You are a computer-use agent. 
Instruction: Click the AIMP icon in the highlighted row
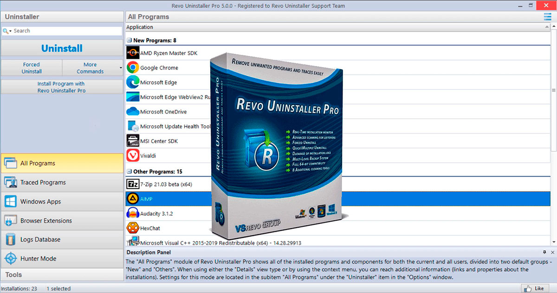click(x=133, y=198)
